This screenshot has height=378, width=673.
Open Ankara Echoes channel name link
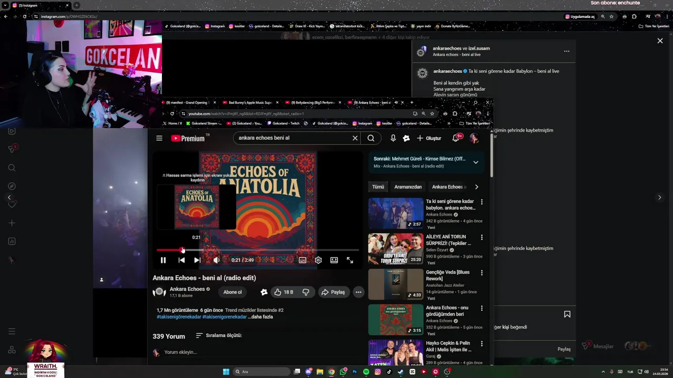(187, 289)
